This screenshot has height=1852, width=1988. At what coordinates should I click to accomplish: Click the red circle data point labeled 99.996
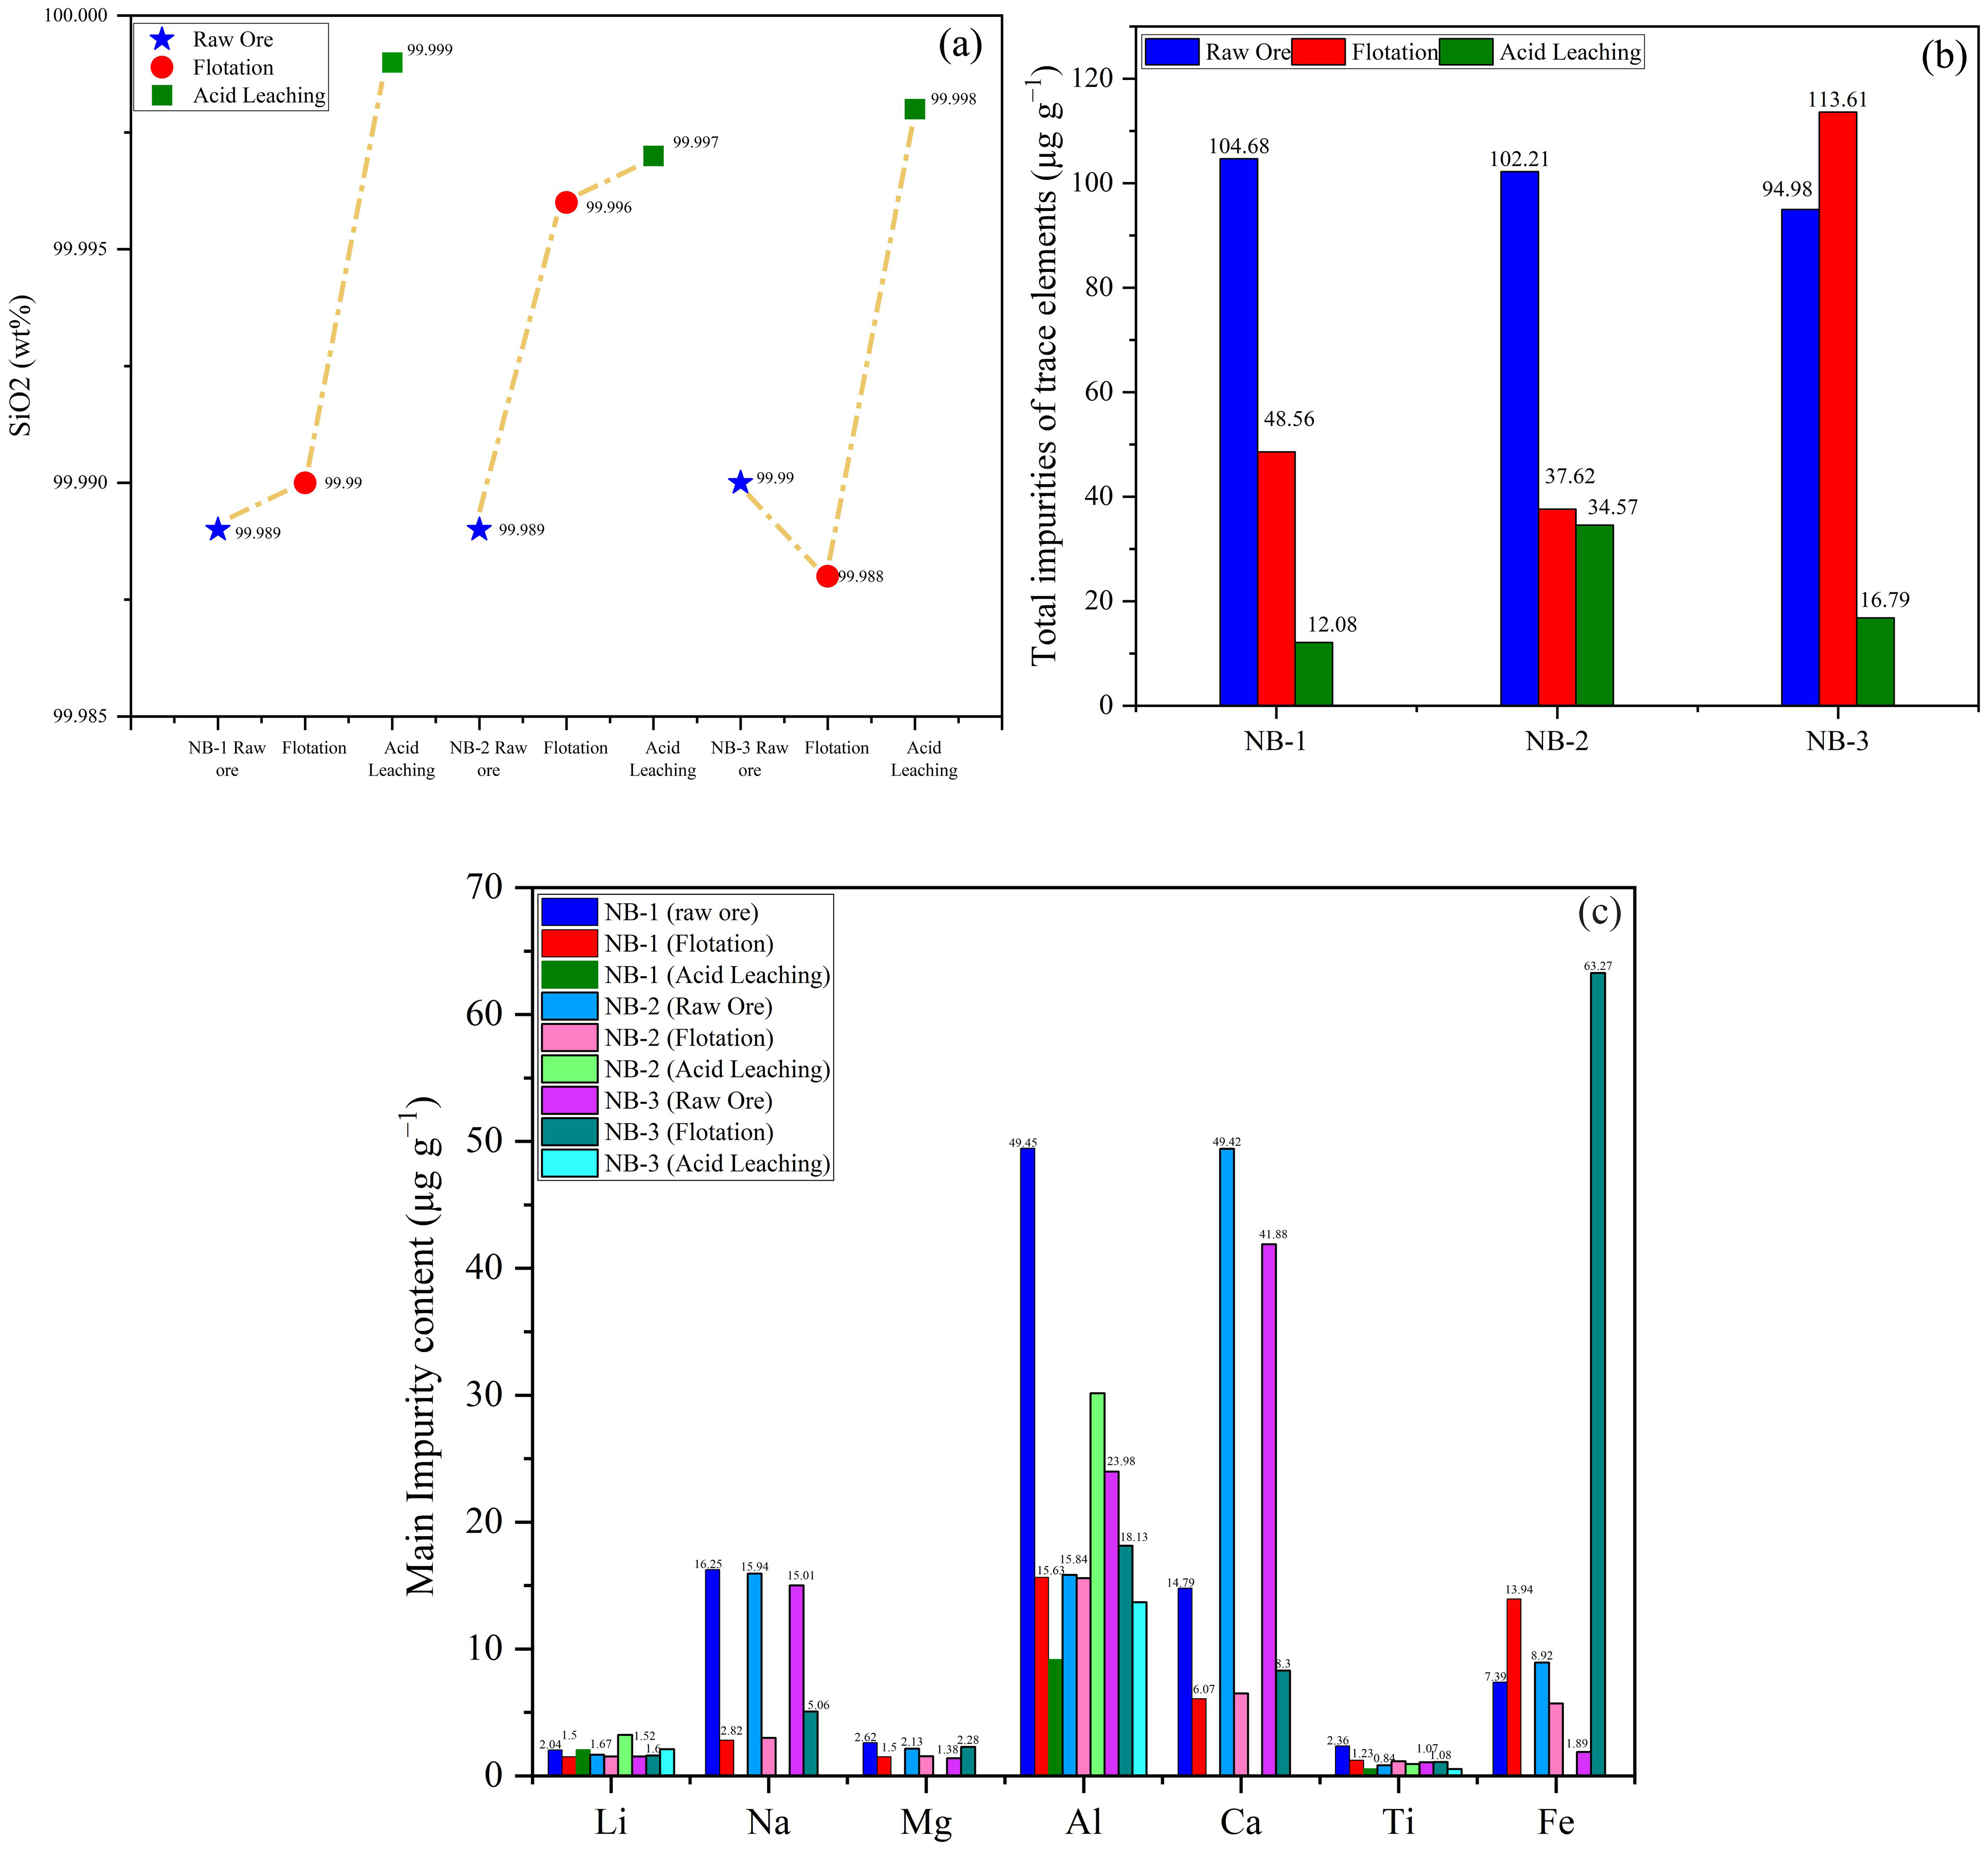(566, 202)
